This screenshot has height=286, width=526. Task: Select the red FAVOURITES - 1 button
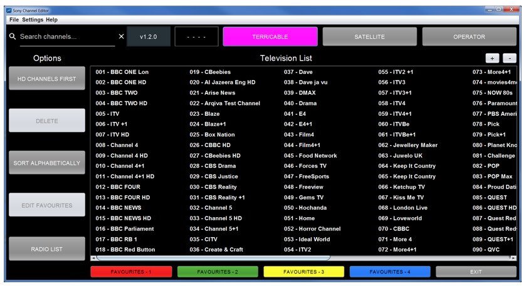[130, 272]
